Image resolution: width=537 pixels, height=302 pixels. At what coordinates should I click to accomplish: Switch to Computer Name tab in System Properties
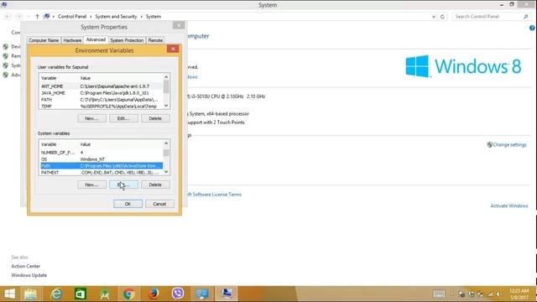click(44, 40)
